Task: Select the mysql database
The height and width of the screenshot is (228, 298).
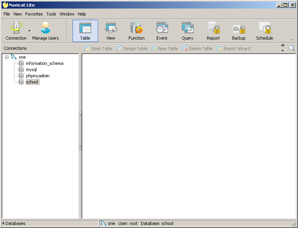Action: 31,70
